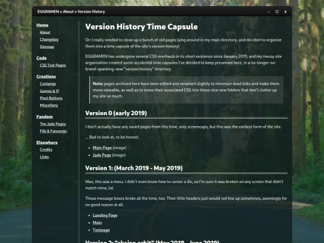Open the Creations section link

pos(46,76)
